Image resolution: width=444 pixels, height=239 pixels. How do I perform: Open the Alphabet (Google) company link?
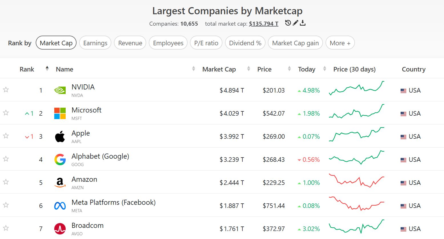coord(100,156)
